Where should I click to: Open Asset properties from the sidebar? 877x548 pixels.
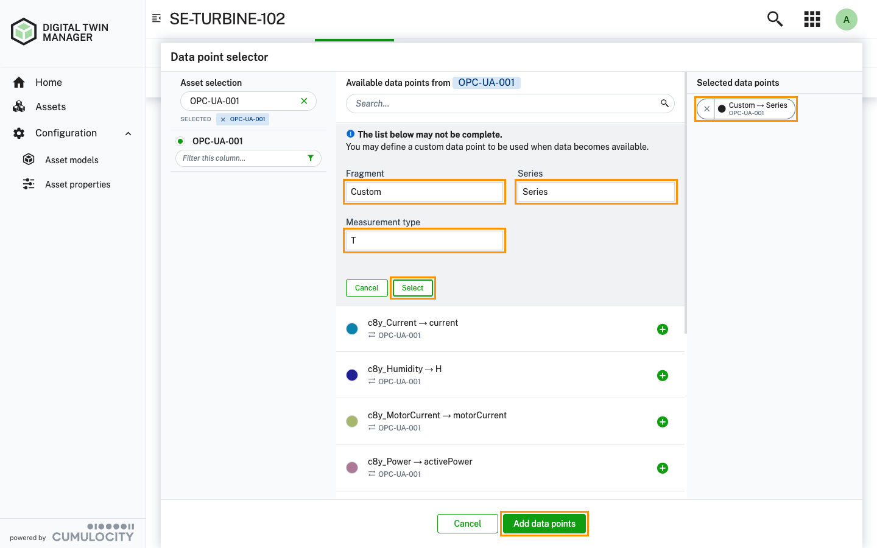coord(77,184)
